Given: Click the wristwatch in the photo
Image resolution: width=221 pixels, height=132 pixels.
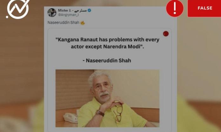Looking at the screenshot, I should [x=100, y=113].
